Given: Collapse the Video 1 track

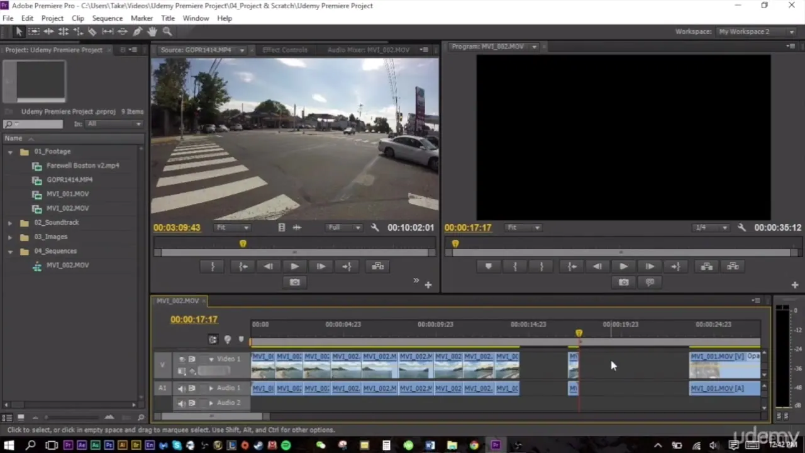Looking at the screenshot, I should [211, 359].
